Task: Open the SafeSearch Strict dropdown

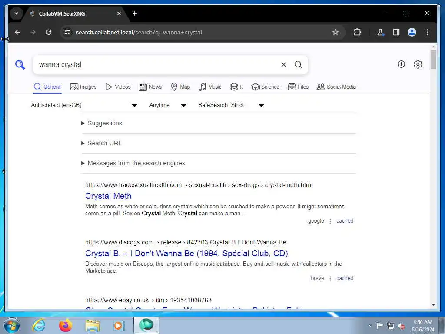Action: click(231, 105)
